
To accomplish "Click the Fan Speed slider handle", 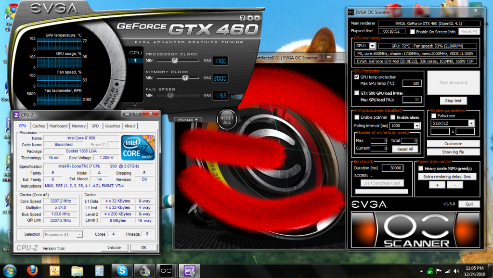I will point(170,95).
